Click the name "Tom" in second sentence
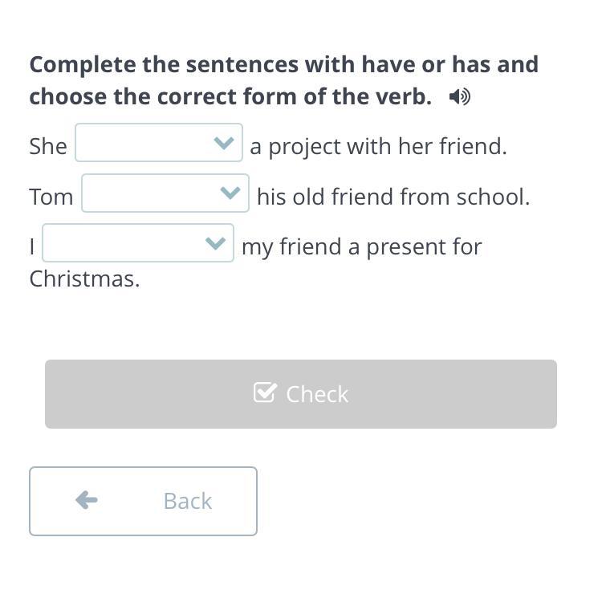The height and width of the screenshot is (602, 602). point(51,197)
